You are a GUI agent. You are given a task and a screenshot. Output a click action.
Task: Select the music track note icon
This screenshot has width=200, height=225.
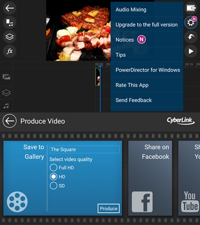tap(6, 106)
